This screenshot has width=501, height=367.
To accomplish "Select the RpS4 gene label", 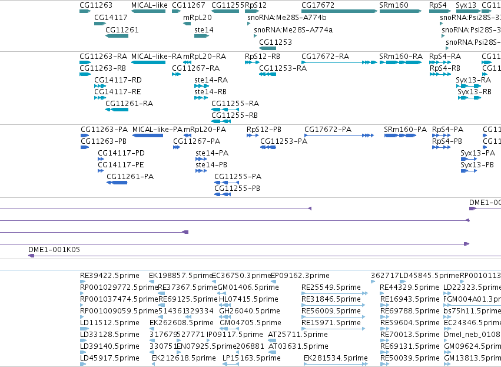I will (x=438, y=5).
